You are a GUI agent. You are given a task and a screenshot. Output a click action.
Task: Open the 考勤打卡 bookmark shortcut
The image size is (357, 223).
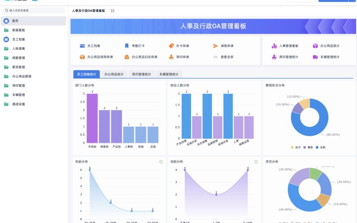point(127,46)
